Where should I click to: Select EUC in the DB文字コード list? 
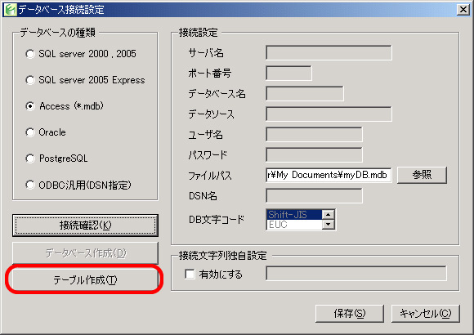[294, 225]
